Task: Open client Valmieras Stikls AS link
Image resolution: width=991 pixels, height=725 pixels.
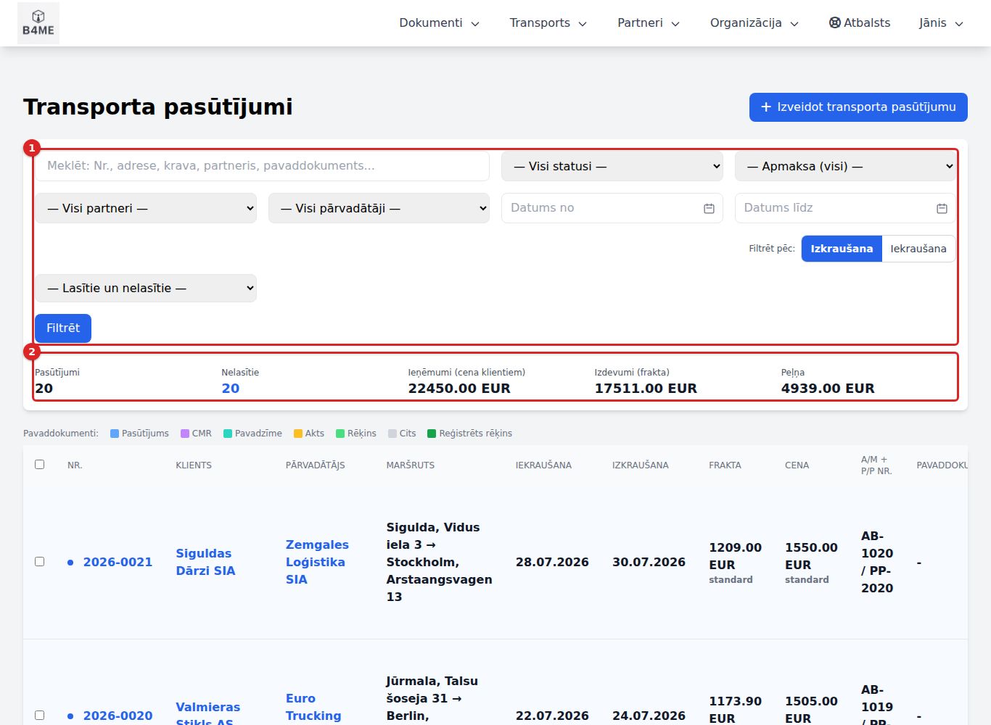Action: click(x=208, y=714)
